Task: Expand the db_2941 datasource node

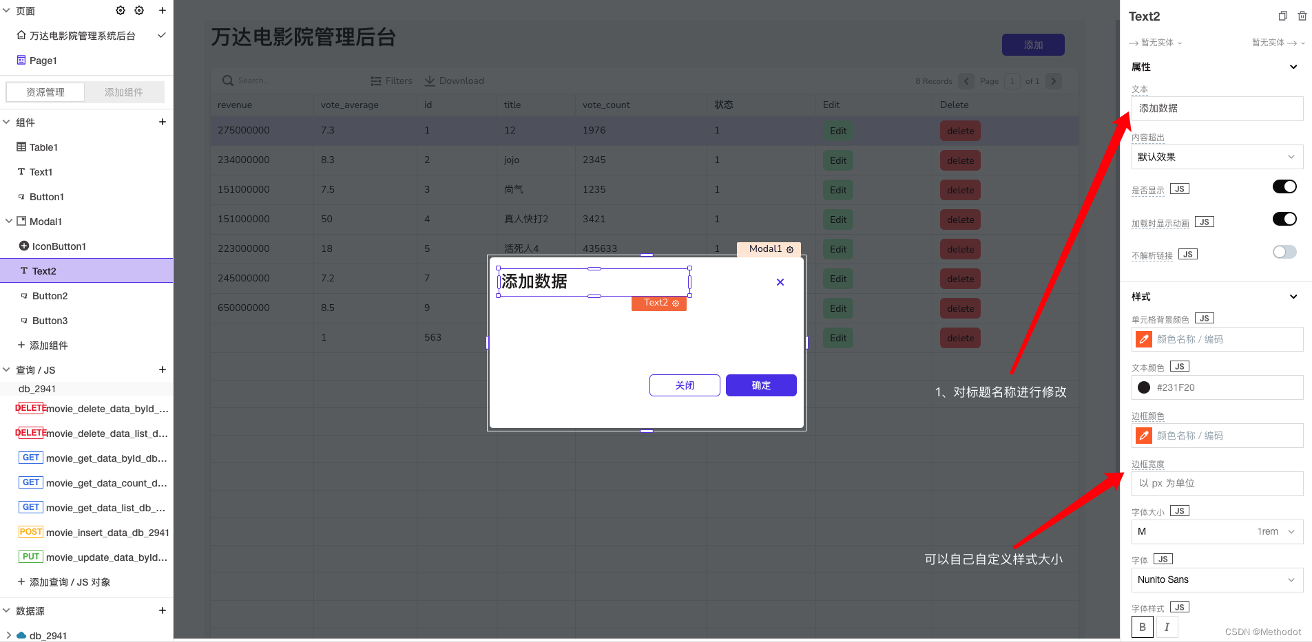Action: pos(8,635)
